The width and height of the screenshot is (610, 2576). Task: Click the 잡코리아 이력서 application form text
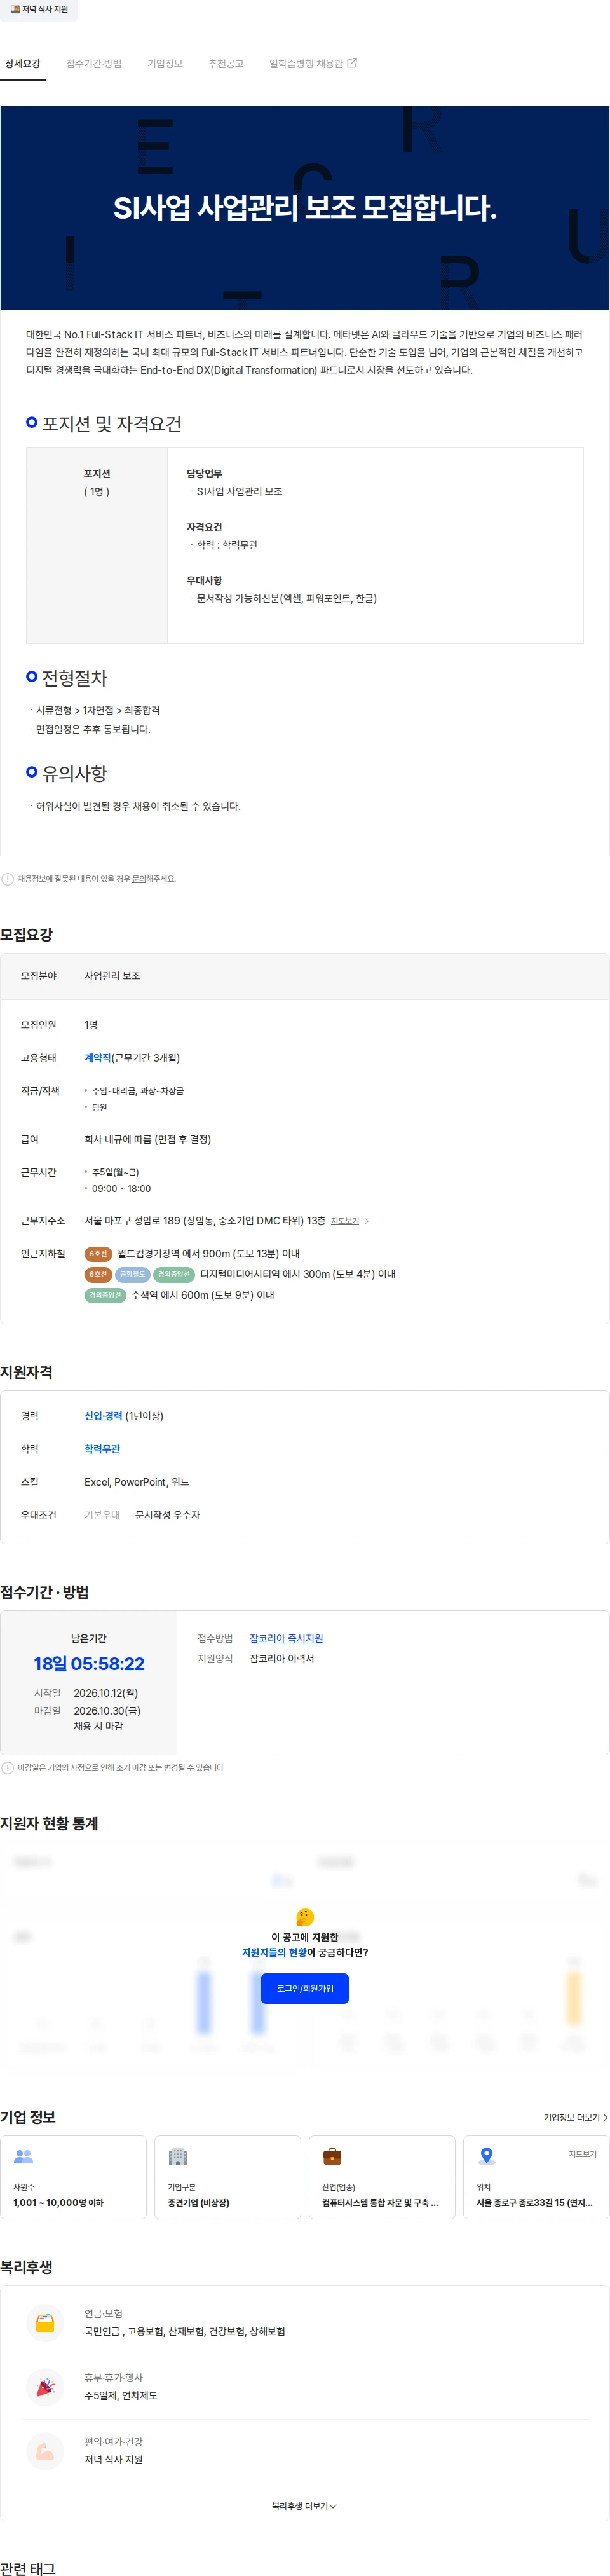[x=282, y=1658]
